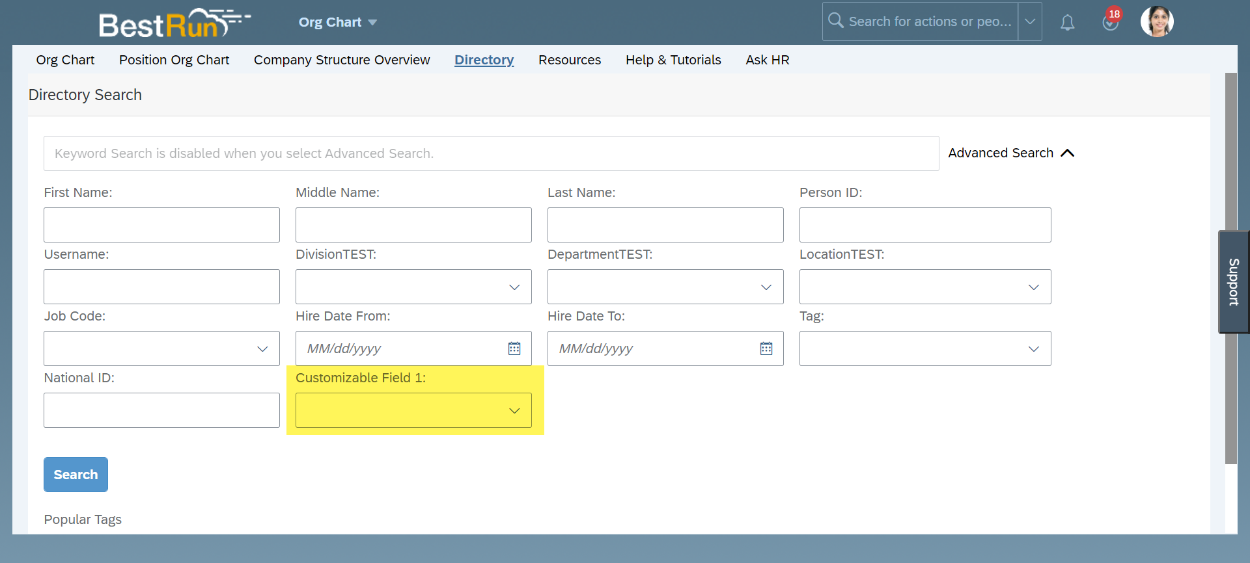Open Hire Date To calendar picker
The height and width of the screenshot is (563, 1250).
766,348
